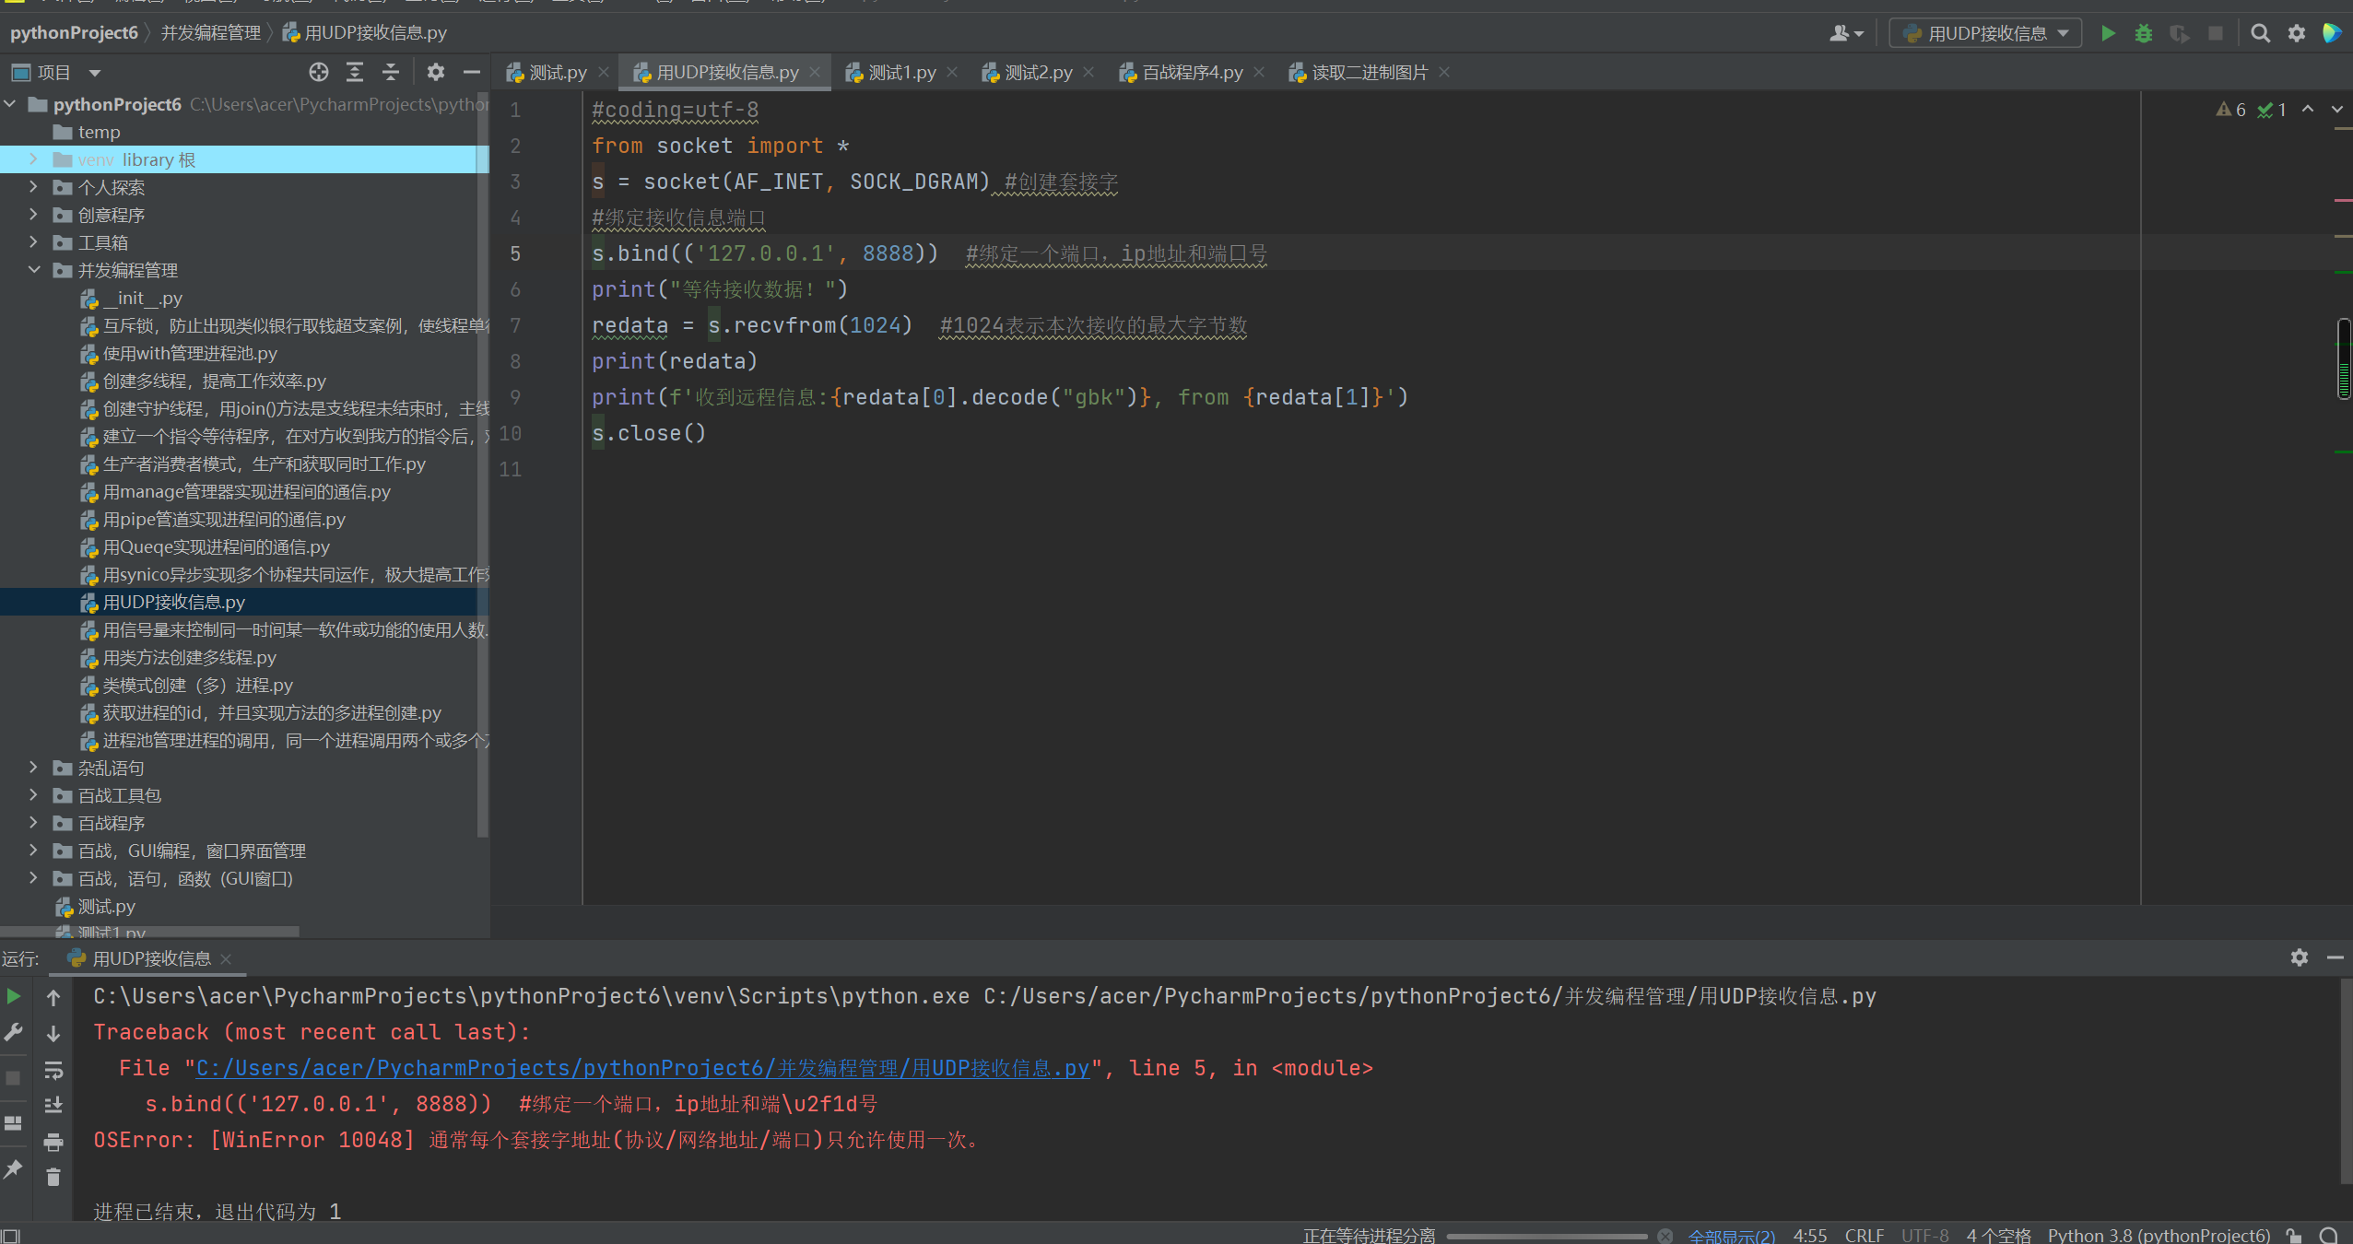2353x1244 pixels.
Task: Open traceback file link in console
Action: coord(642,1068)
